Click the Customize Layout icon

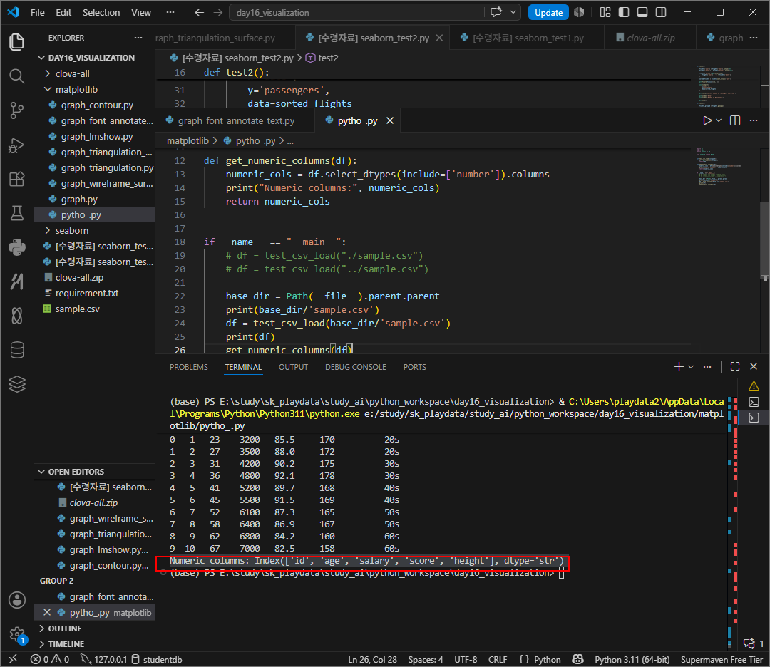point(605,12)
